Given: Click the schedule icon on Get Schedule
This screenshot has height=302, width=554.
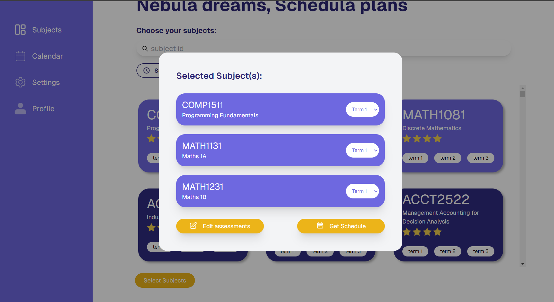Looking at the screenshot, I should (320, 226).
